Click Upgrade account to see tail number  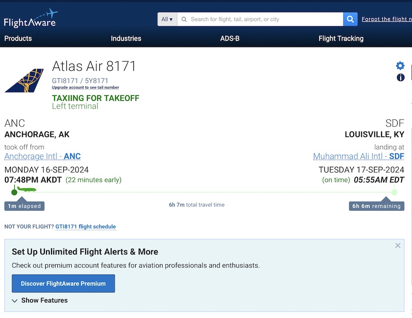coord(86,87)
